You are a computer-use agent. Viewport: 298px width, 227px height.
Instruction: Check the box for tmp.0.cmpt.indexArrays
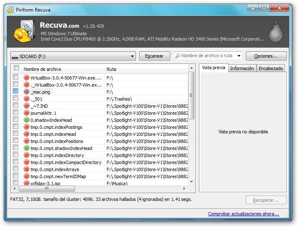16,168
